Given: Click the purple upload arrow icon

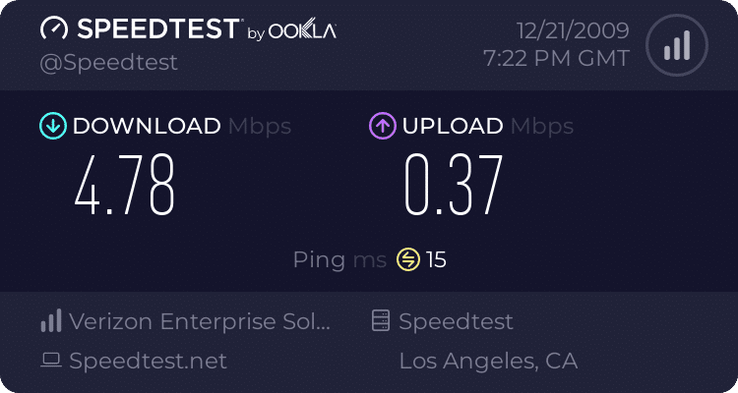Looking at the screenshot, I should point(383,126).
